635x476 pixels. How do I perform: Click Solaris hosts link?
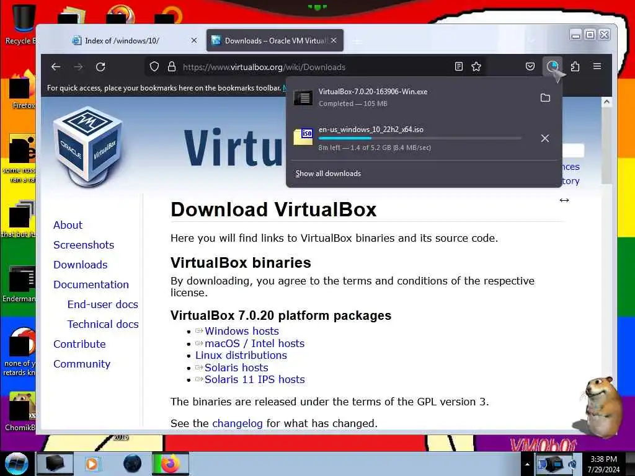pos(236,368)
